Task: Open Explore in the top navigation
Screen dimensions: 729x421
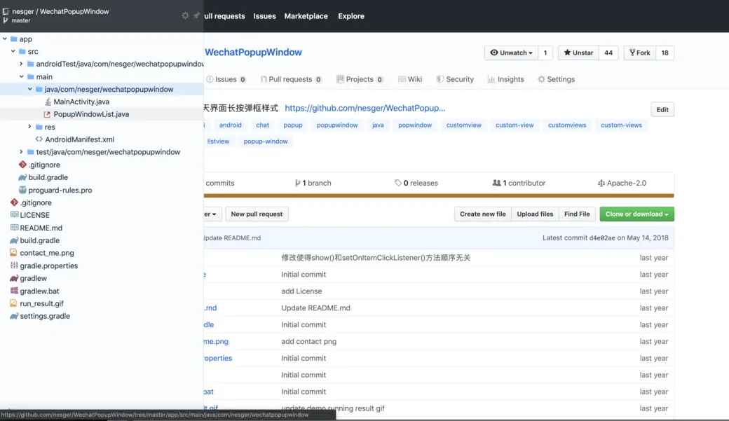Action: [351, 16]
